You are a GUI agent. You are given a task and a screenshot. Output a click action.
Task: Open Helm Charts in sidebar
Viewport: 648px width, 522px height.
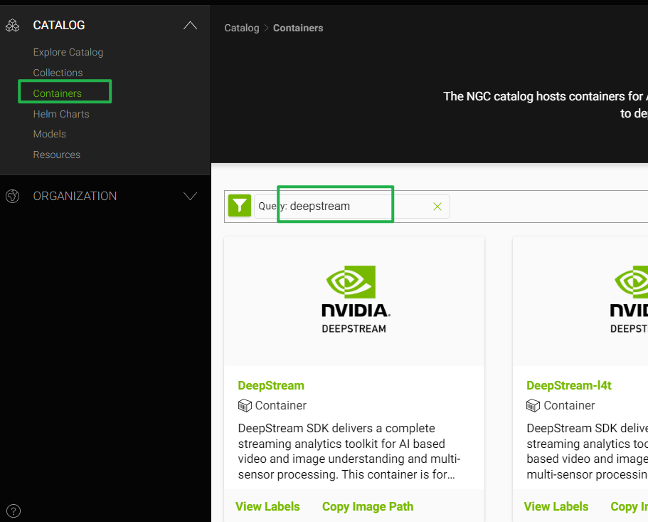(61, 114)
